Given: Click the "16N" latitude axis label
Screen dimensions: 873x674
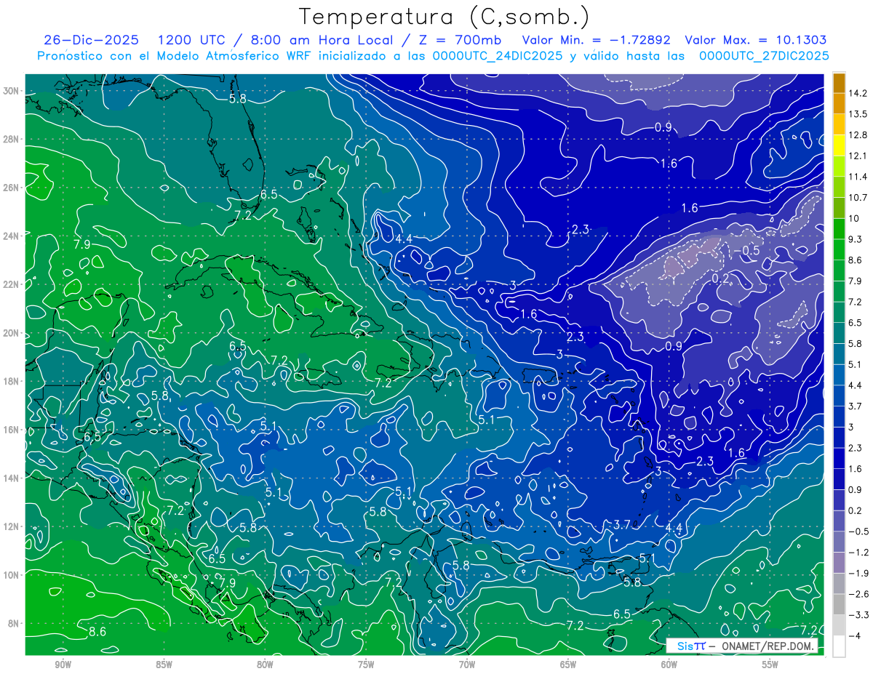Looking at the screenshot, I should point(12,430).
